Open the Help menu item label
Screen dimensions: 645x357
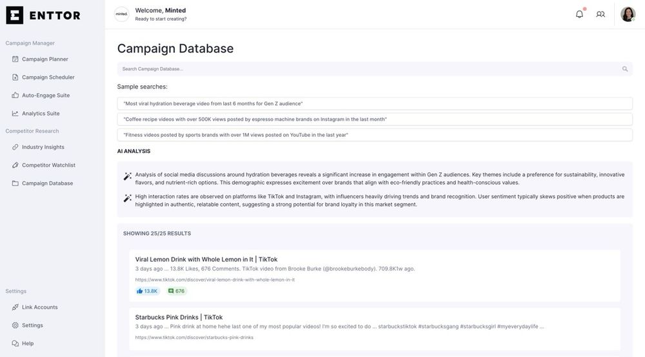(28, 343)
